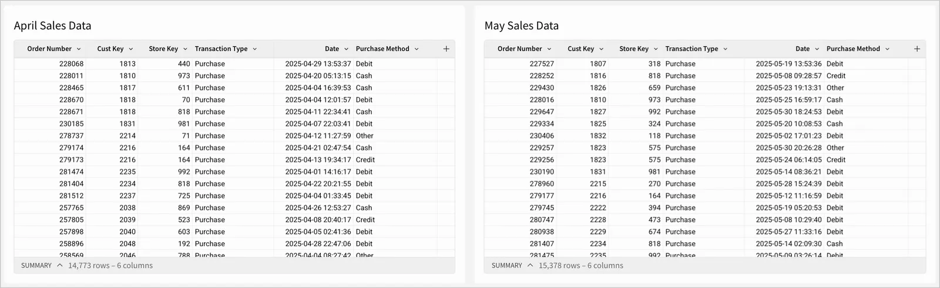Select store key cell 611
The image size is (940, 288).
[x=184, y=88]
